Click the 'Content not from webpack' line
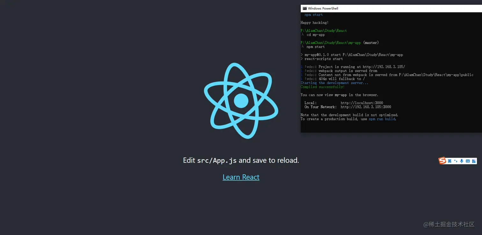 pos(387,75)
